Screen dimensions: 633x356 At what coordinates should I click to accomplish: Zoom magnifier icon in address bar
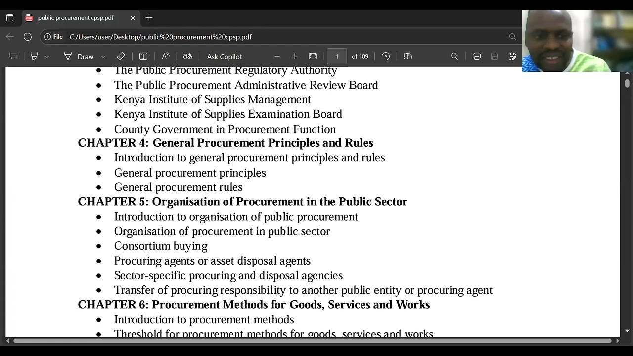512,37
